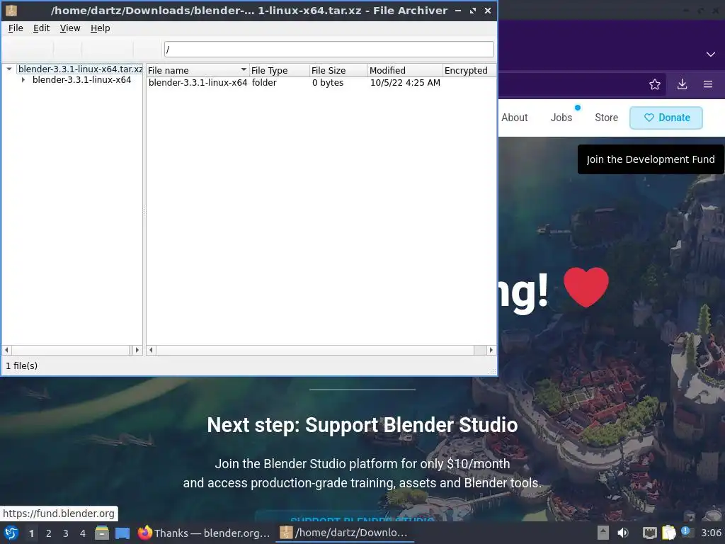Screen dimensions: 725x544
Task: Open the removable media eject tray icon
Action: 603,533
